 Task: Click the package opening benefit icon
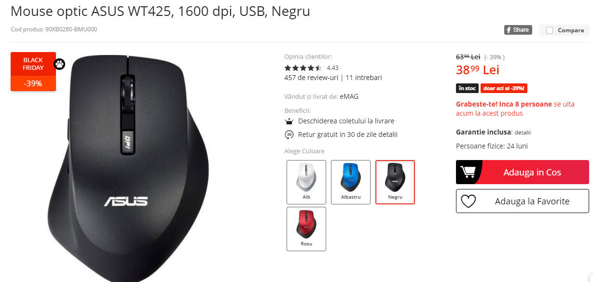(x=289, y=121)
